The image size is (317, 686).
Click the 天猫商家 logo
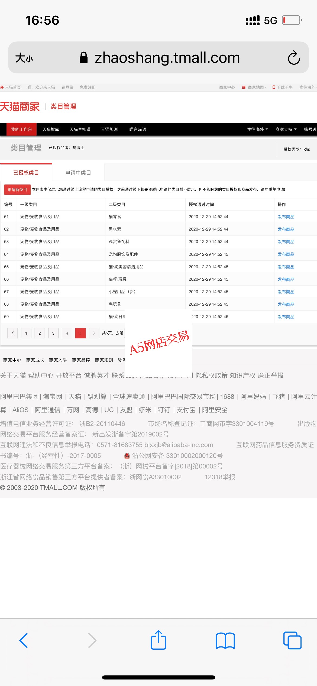pyautogui.click(x=20, y=106)
